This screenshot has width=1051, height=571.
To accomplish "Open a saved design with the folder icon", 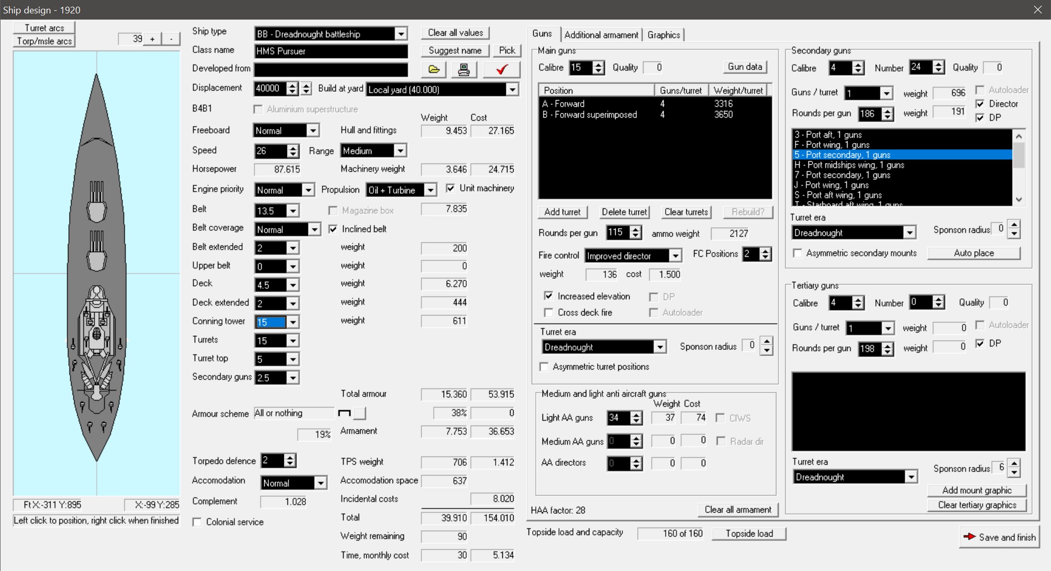I will 434,70.
